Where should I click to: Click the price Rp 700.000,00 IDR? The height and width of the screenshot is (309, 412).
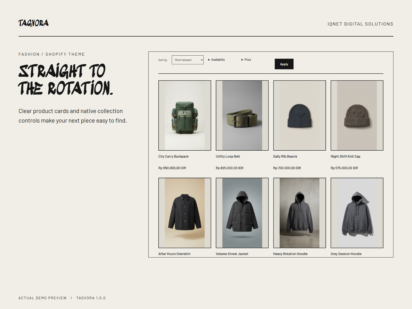tap(287, 168)
